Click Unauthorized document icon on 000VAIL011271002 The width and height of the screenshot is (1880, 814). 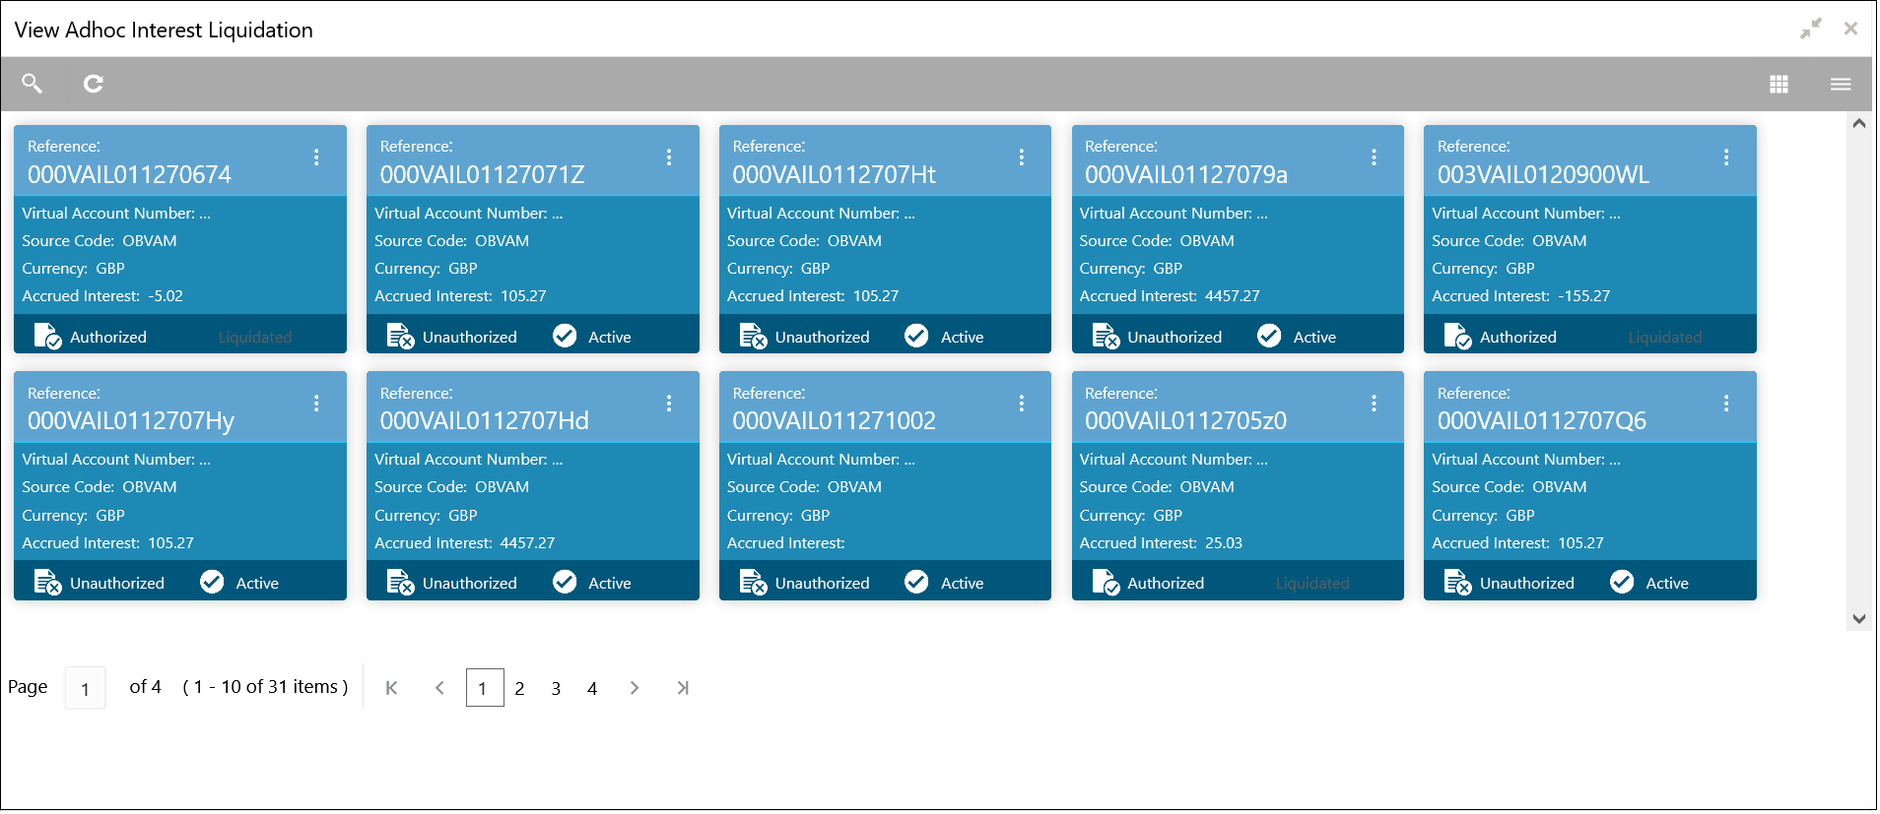pos(754,583)
